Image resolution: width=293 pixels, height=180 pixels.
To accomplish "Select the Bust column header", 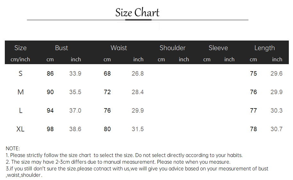I will 62,48.
